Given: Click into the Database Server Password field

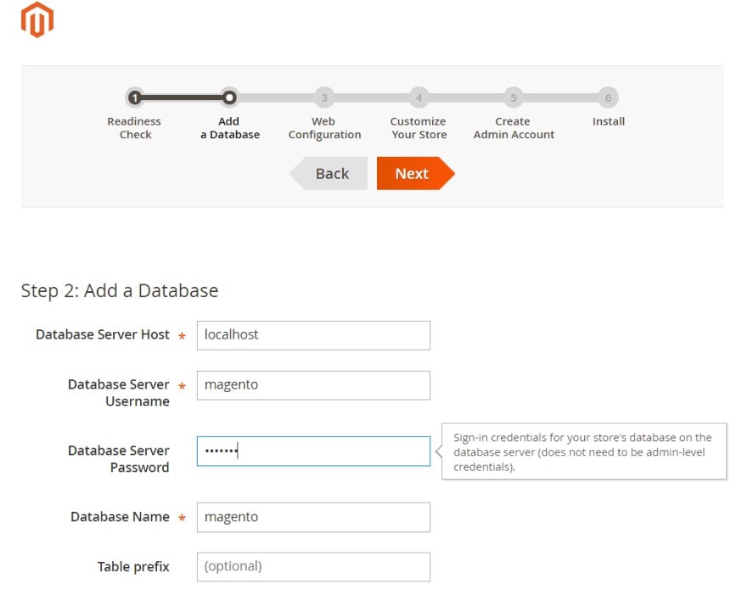Looking at the screenshot, I should [313, 452].
